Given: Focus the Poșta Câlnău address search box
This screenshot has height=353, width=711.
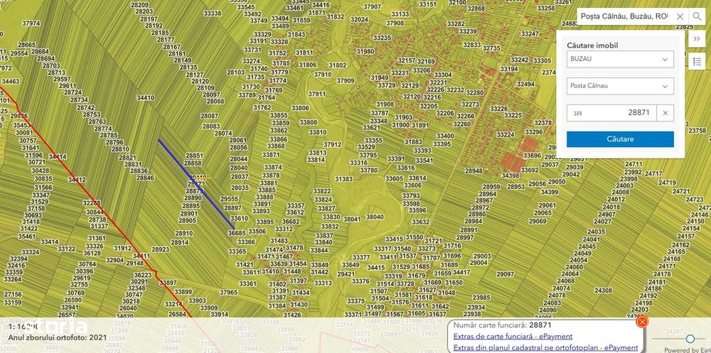Looking at the screenshot, I should pyautogui.click(x=625, y=16).
